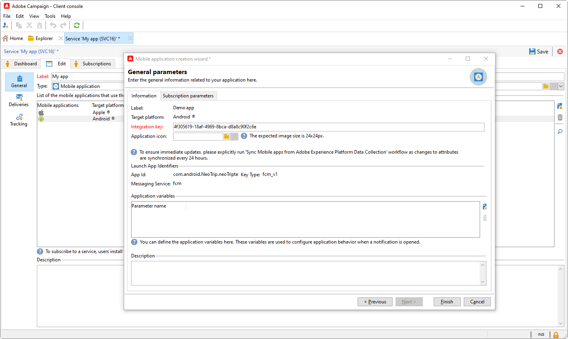Open the Help menu
The height and width of the screenshot is (339, 568).
point(66,16)
